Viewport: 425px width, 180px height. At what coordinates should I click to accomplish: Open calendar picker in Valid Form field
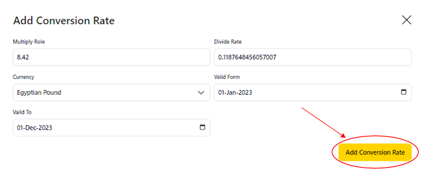[x=403, y=92]
